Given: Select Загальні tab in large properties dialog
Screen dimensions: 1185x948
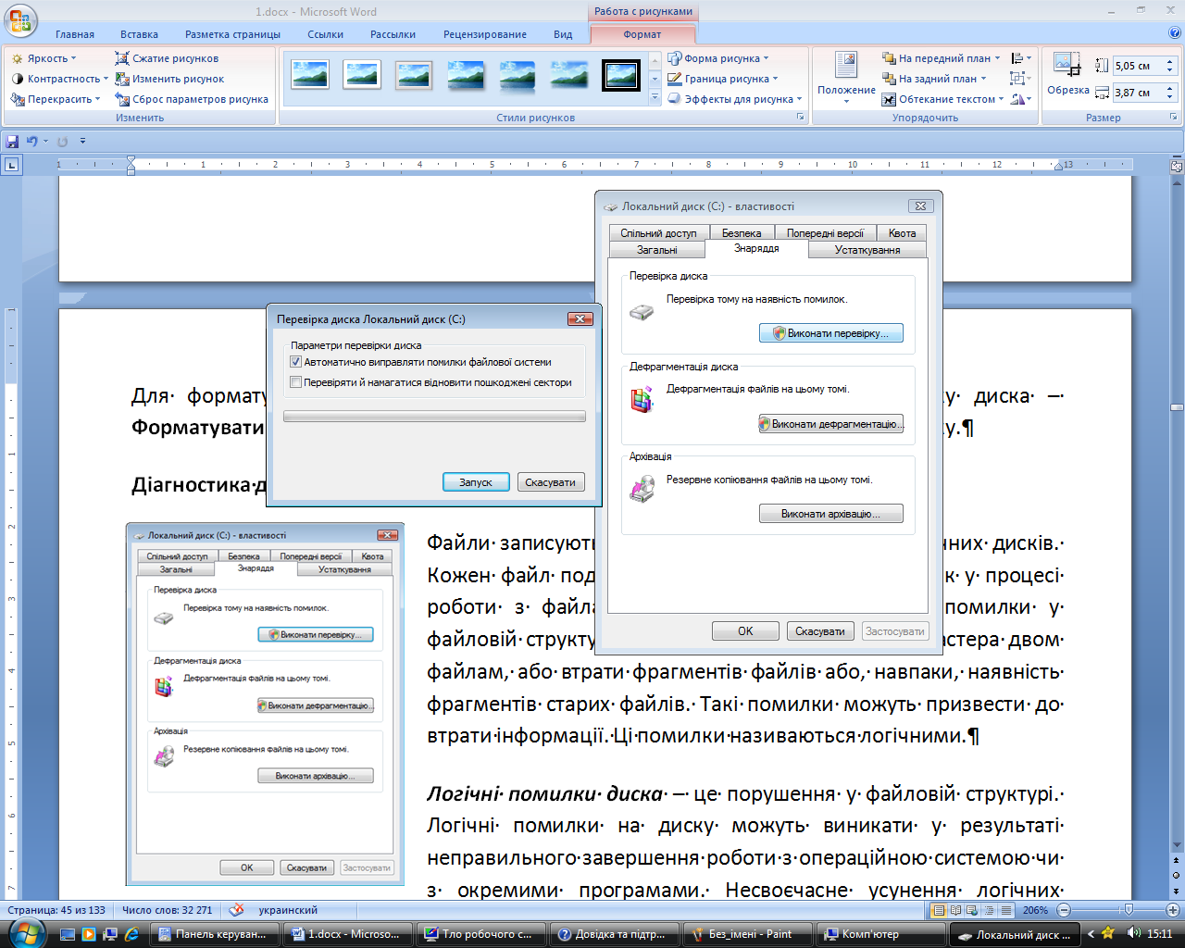Looking at the screenshot, I should [657, 250].
